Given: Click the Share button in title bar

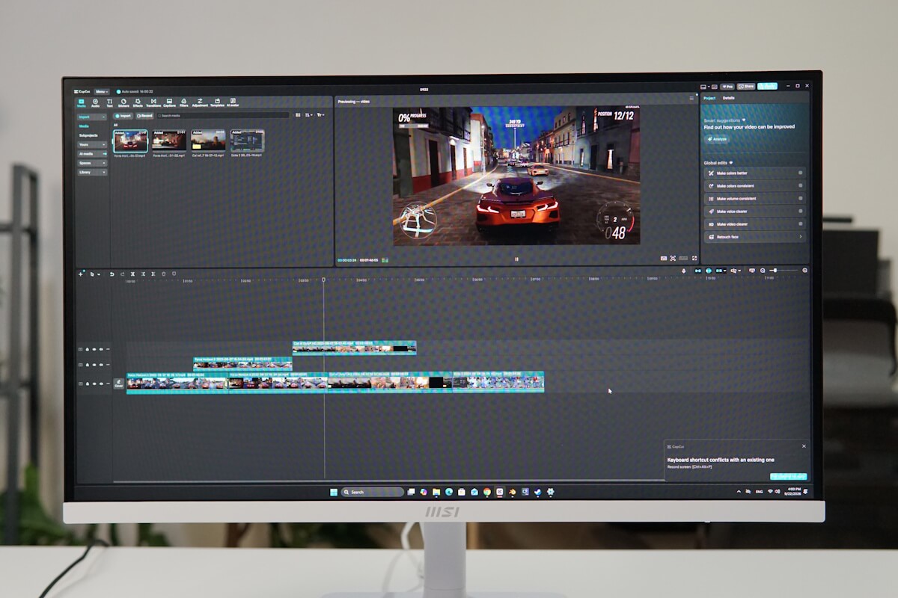Looking at the screenshot, I should point(746,86).
